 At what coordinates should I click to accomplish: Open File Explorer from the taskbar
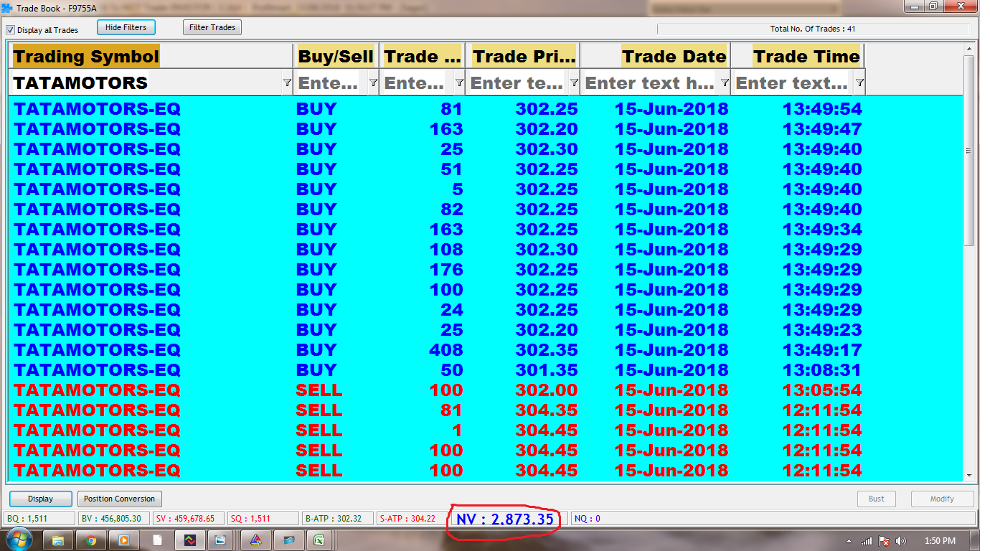coord(58,540)
